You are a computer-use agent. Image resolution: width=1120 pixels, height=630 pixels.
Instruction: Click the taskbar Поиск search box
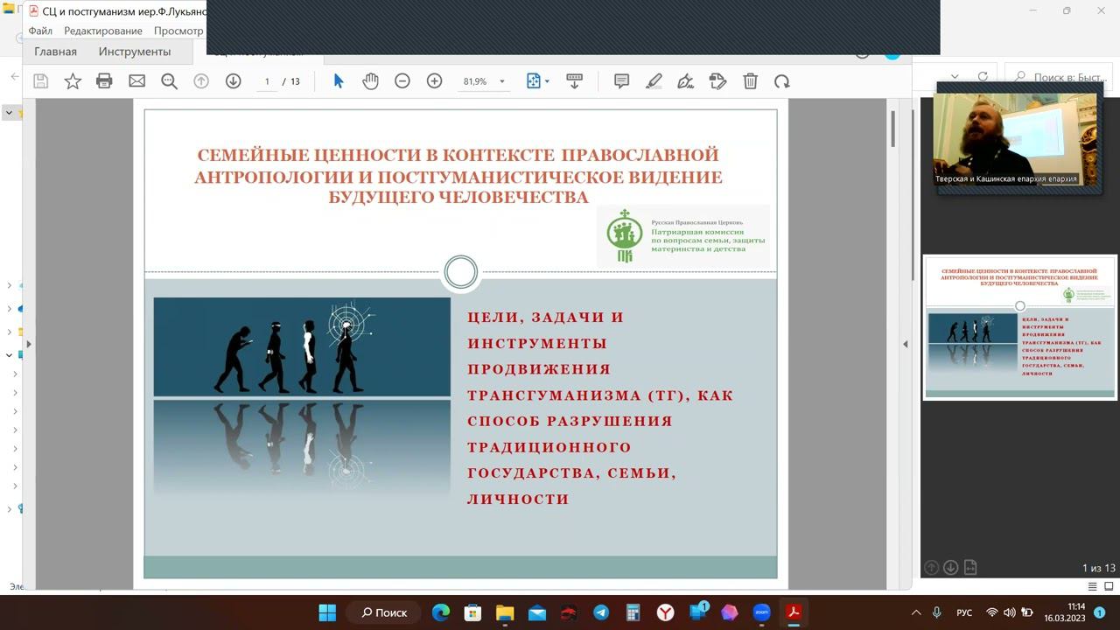tap(385, 612)
